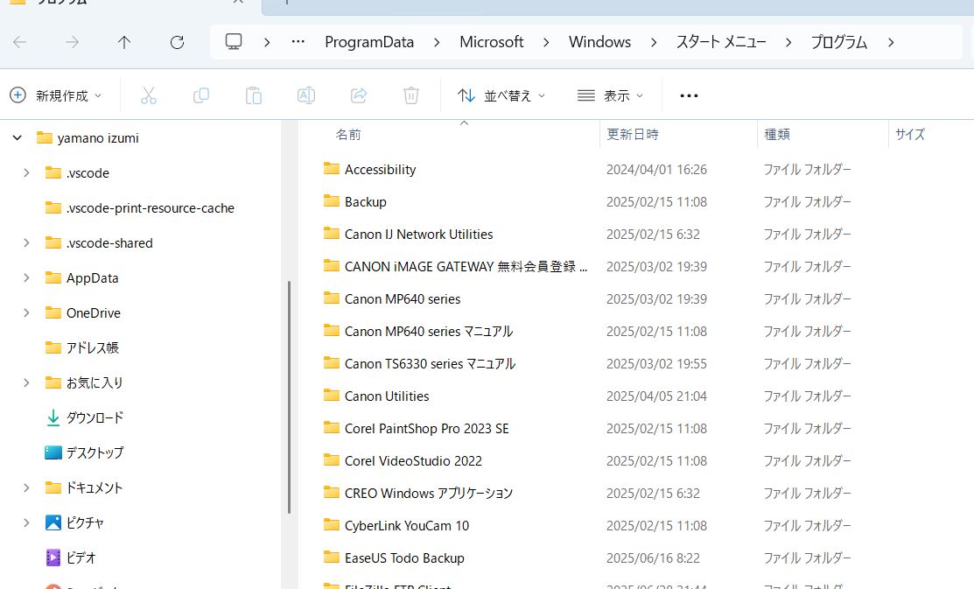Select Canon IJ Network Utilities folder
The width and height of the screenshot is (974, 589).
pos(418,235)
